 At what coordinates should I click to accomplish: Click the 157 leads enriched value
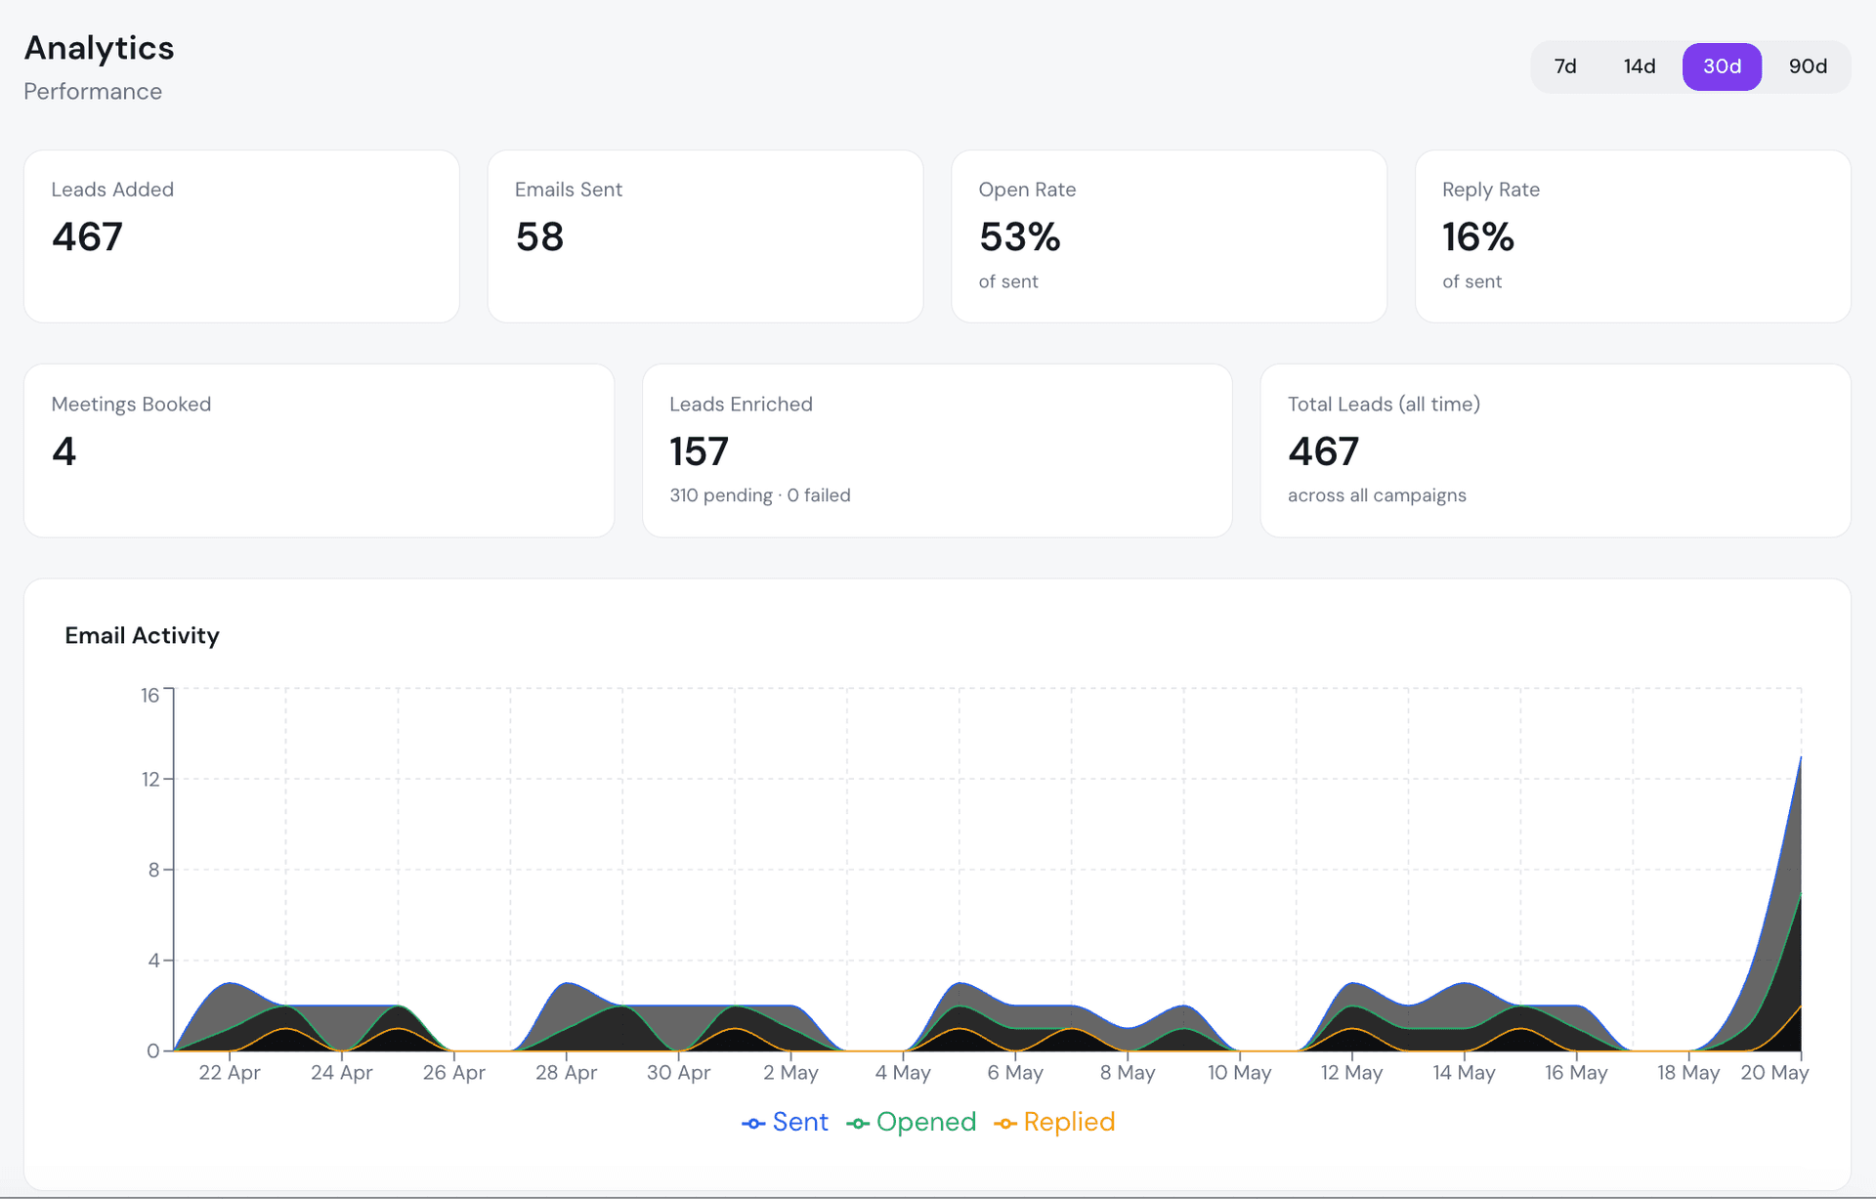(x=699, y=451)
